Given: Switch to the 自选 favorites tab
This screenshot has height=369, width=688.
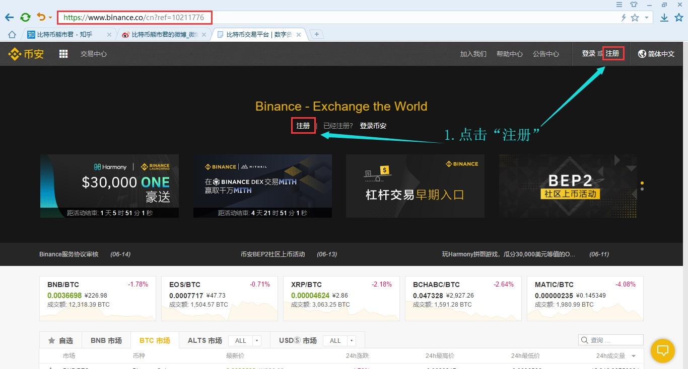Looking at the screenshot, I should [60, 340].
